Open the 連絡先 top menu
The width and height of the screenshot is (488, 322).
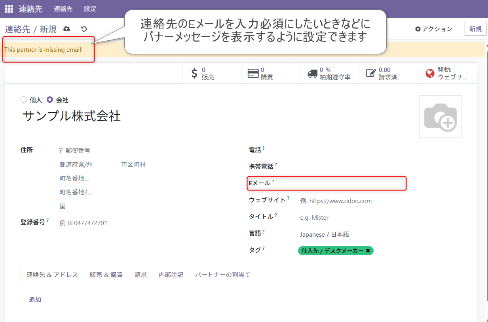click(63, 9)
